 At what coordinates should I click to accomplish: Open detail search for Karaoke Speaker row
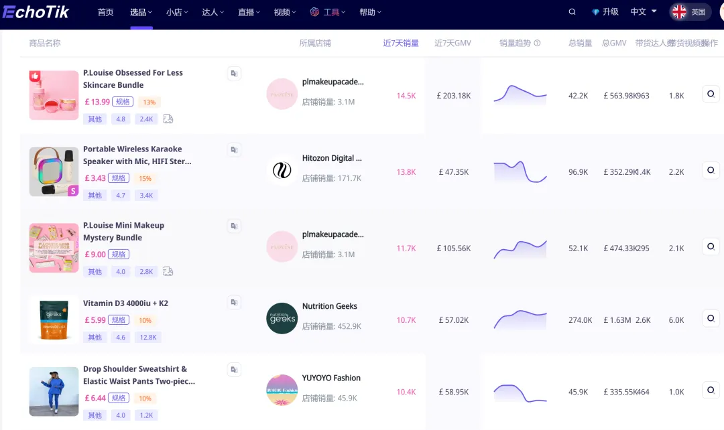click(711, 170)
